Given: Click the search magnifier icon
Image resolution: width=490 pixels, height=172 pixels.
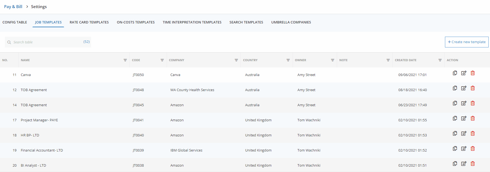Looking at the screenshot, I should (x=9, y=42).
